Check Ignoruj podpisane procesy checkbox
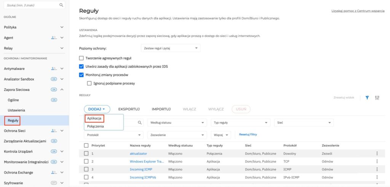 89,84
